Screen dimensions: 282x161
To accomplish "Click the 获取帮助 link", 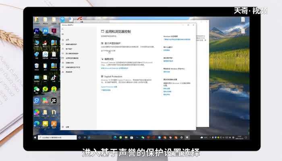I will [166, 50].
